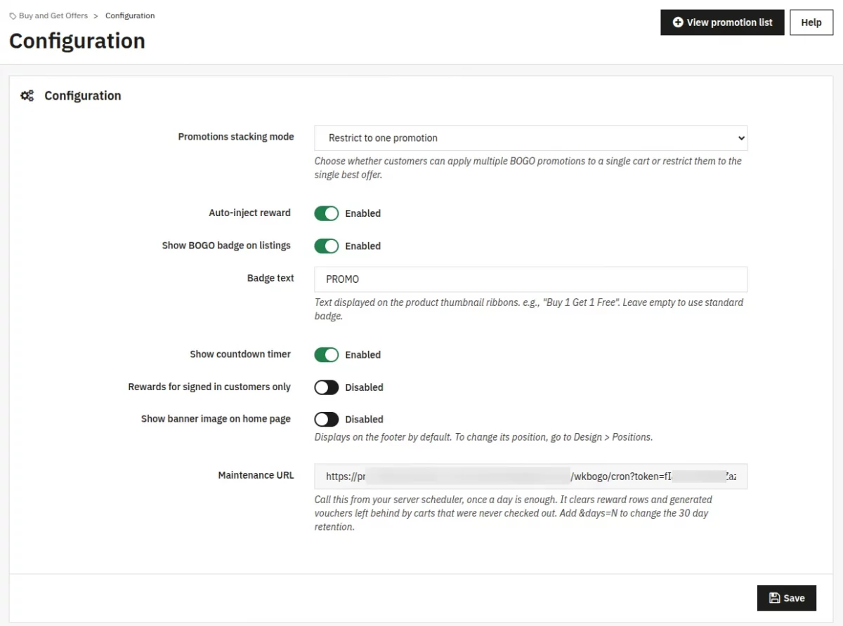Click help text about Design > Positions
Viewport: 843px width, 626px height.
coord(484,437)
